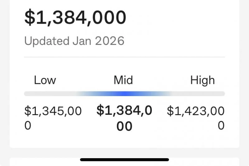This screenshot has width=249, height=166.
Task: Tap the black home indicator bar
Action: pyautogui.click(x=124, y=159)
